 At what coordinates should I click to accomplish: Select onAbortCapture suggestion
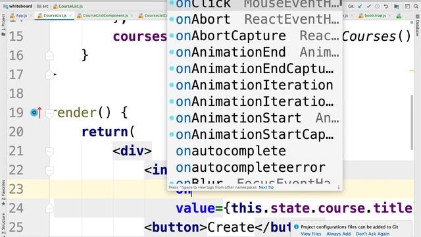coord(255,36)
